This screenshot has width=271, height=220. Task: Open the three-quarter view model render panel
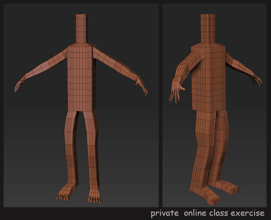point(214,105)
